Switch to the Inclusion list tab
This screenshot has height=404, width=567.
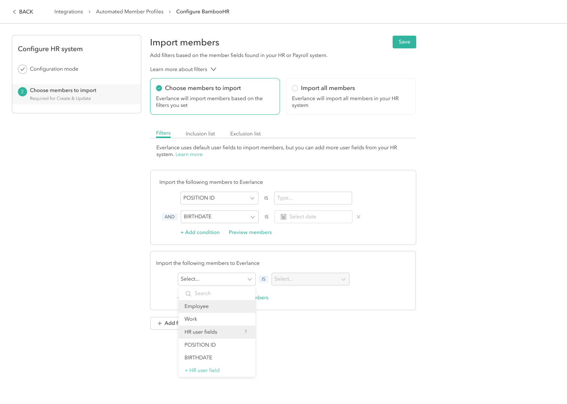click(x=200, y=134)
